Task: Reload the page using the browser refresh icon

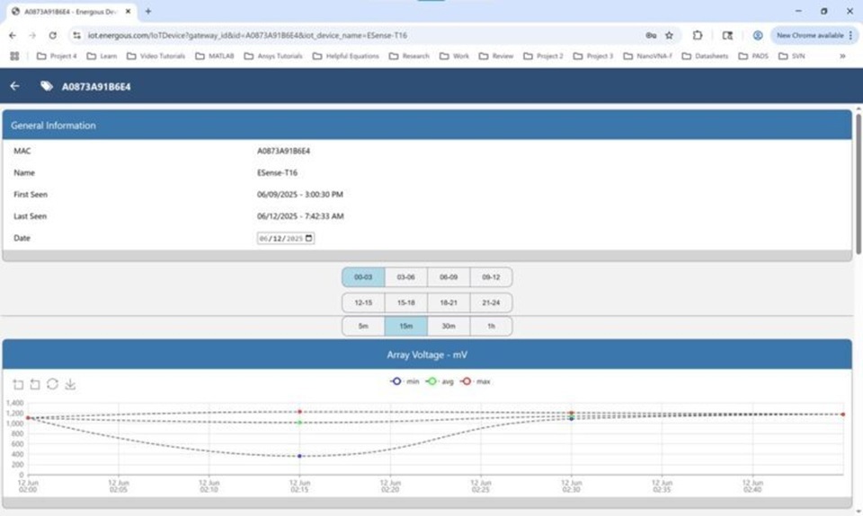Action: tap(53, 35)
